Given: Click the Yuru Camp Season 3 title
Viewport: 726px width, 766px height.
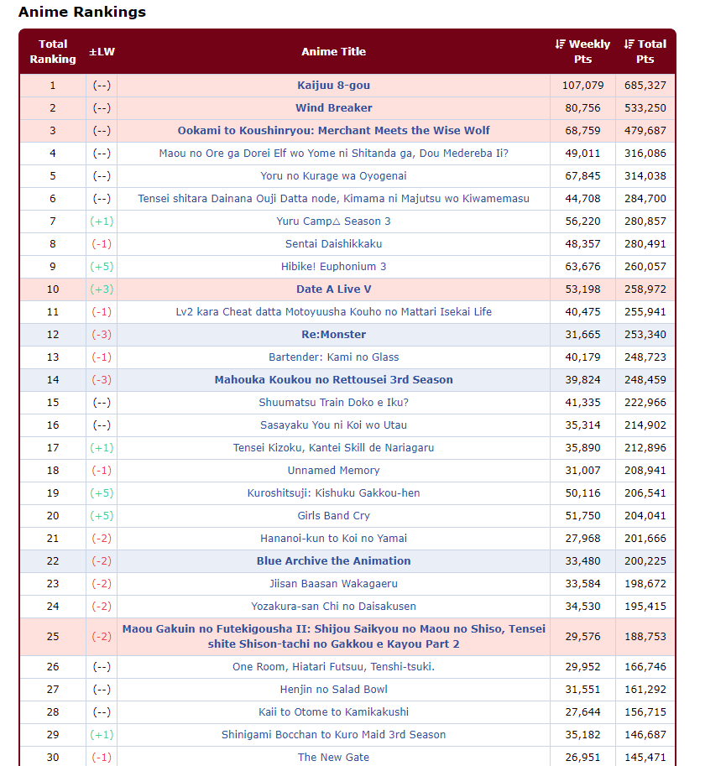Looking at the screenshot, I should 334,221.
